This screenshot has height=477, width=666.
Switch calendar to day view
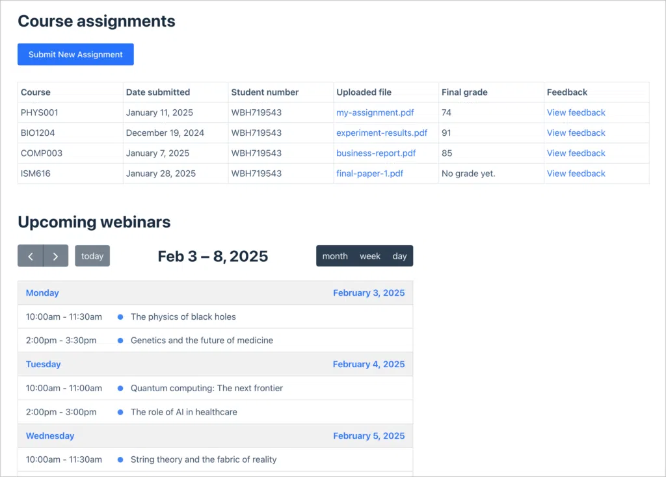pos(399,256)
